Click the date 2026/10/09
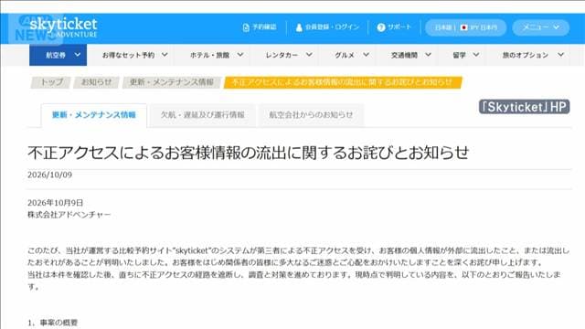The image size is (585, 329). pyautogui.click(x=50, y=175)
